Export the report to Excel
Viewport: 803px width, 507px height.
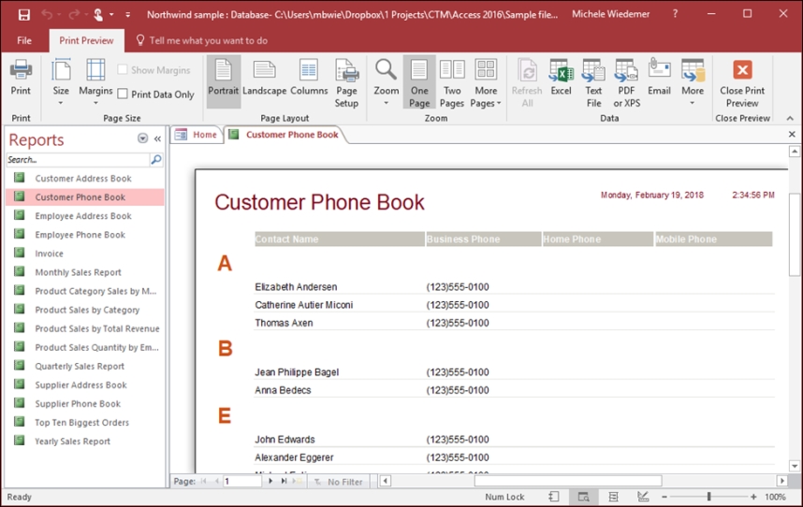tap(561, 78)
